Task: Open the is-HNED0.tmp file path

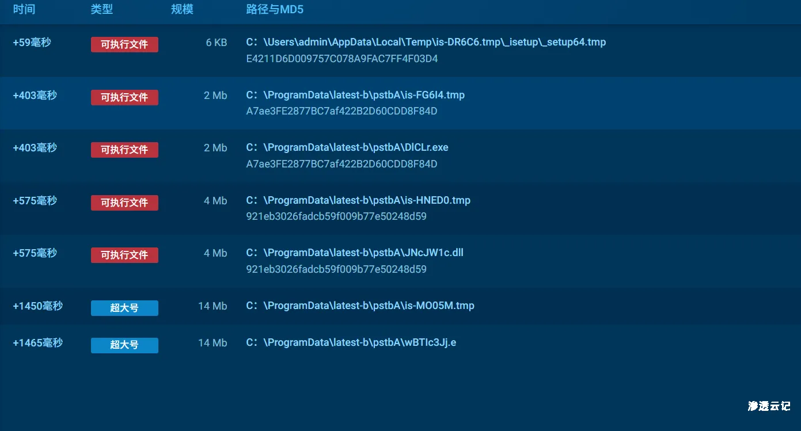Action: click(358, 200)
